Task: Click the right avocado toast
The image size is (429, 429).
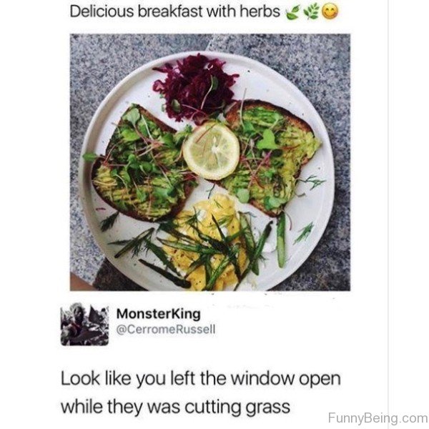Action: pyautogui.click(x=271, y=156)
